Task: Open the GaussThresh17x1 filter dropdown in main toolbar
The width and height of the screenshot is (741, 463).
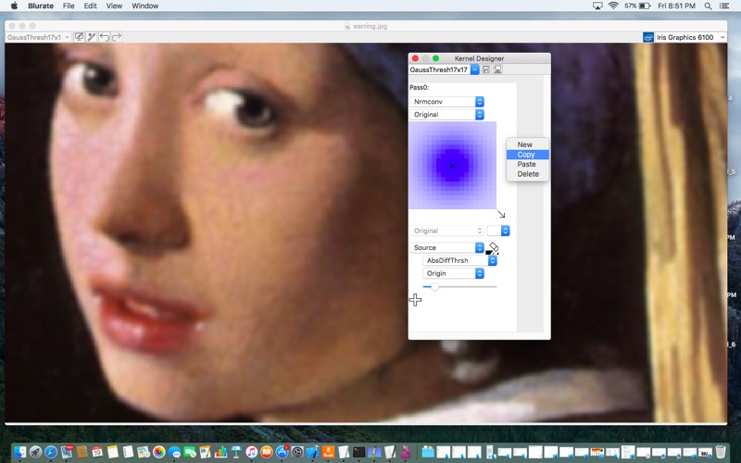Action: (38, 37)
